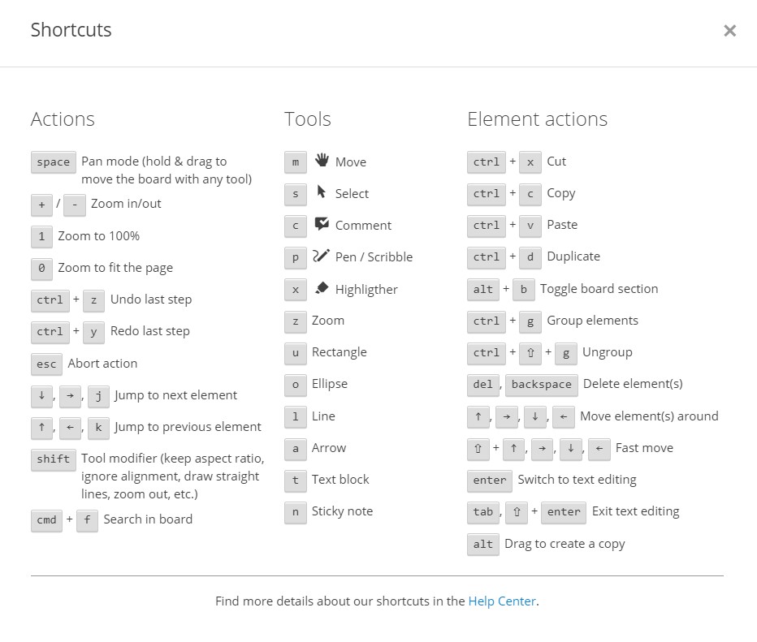Click the 'shift' Tool modifier key

(54, 459)
